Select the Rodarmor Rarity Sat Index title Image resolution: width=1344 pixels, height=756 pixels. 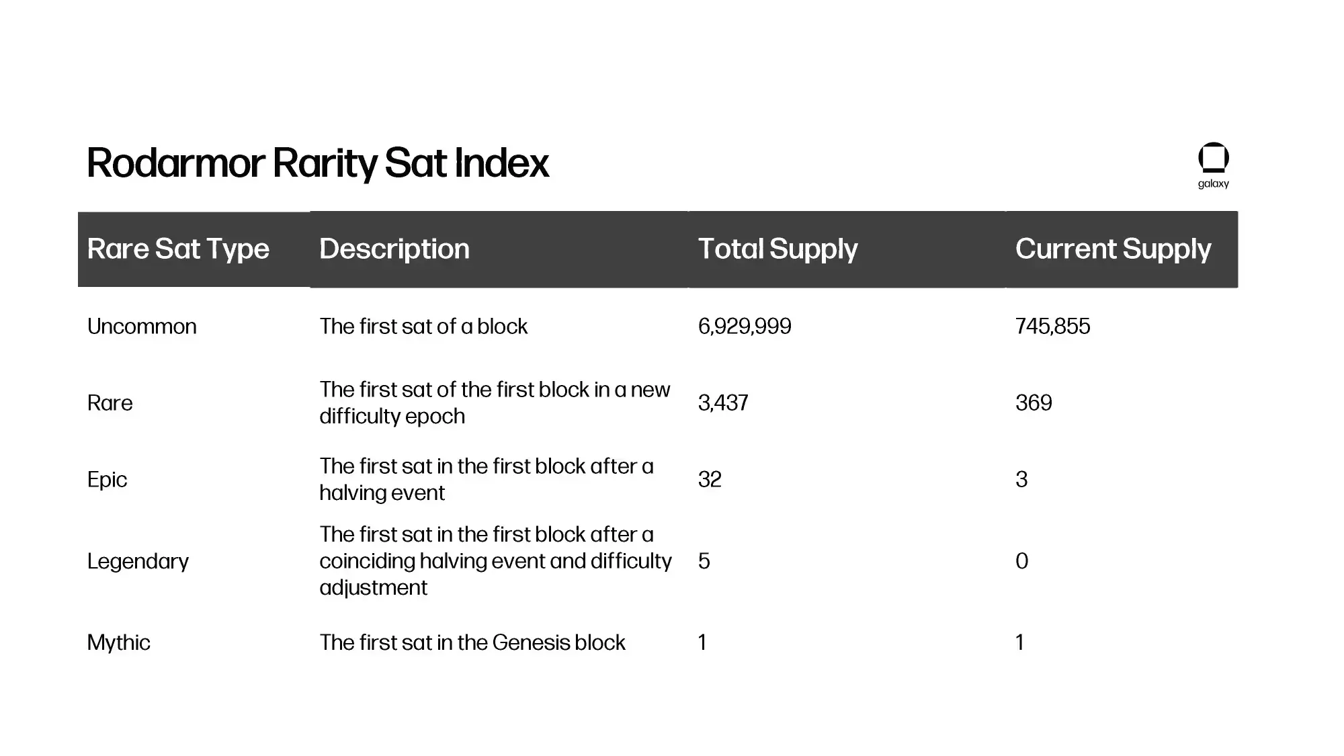[x=318, y=163]
